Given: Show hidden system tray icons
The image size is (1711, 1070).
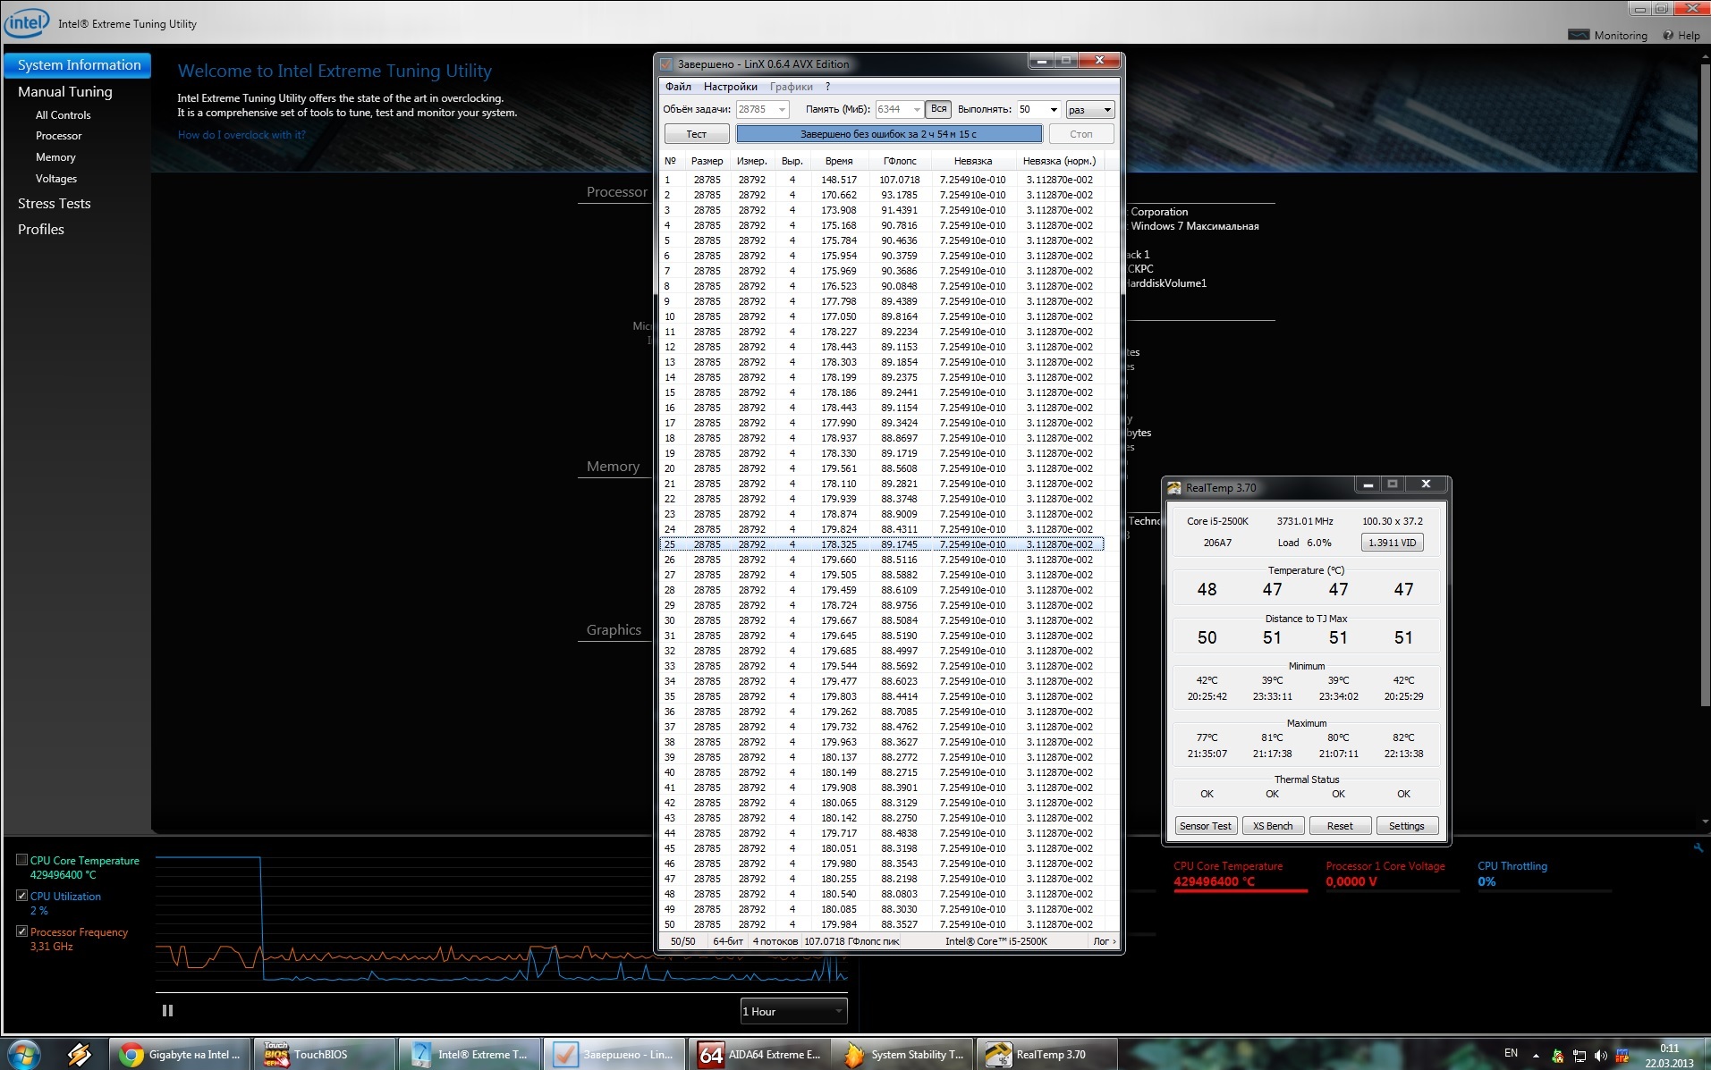Looking at the screenshot, I should (1536, 1056).
